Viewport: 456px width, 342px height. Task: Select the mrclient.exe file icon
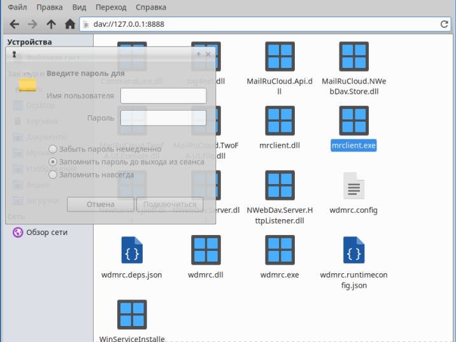pyautogui.click(x=354, y=121)
